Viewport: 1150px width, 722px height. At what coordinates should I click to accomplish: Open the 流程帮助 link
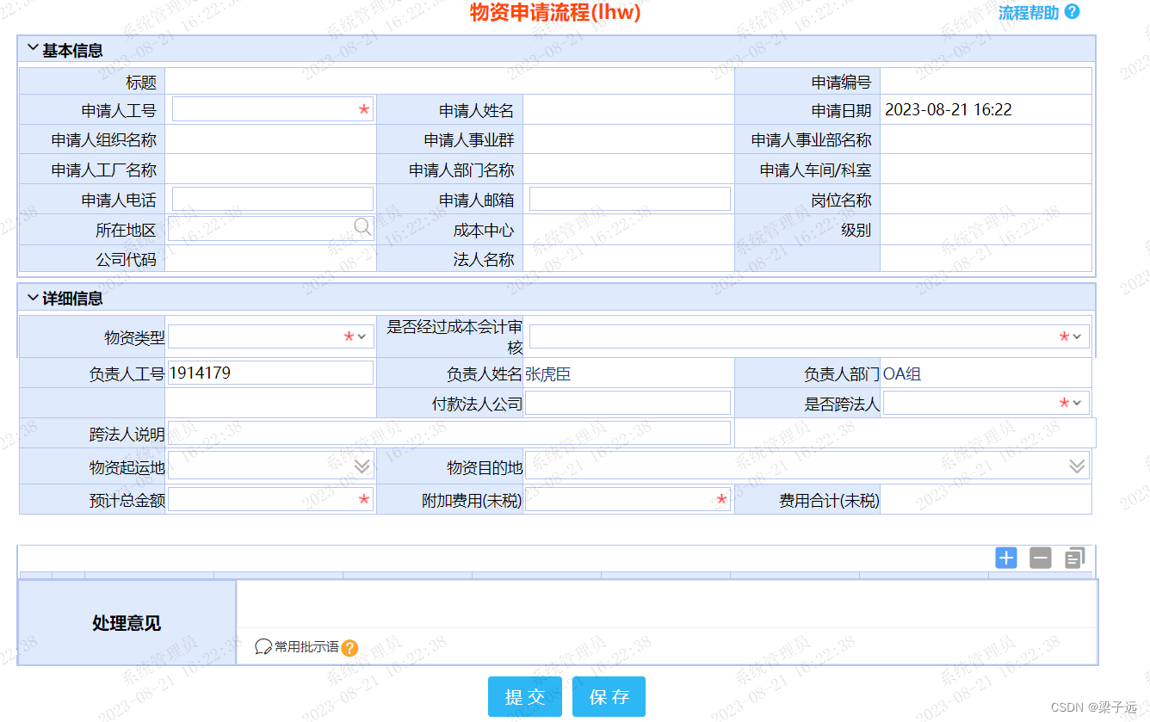click(1029, 13)
